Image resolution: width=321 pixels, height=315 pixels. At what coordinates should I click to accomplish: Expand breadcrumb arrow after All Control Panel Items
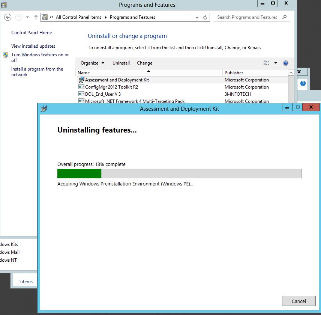[106, 17]
